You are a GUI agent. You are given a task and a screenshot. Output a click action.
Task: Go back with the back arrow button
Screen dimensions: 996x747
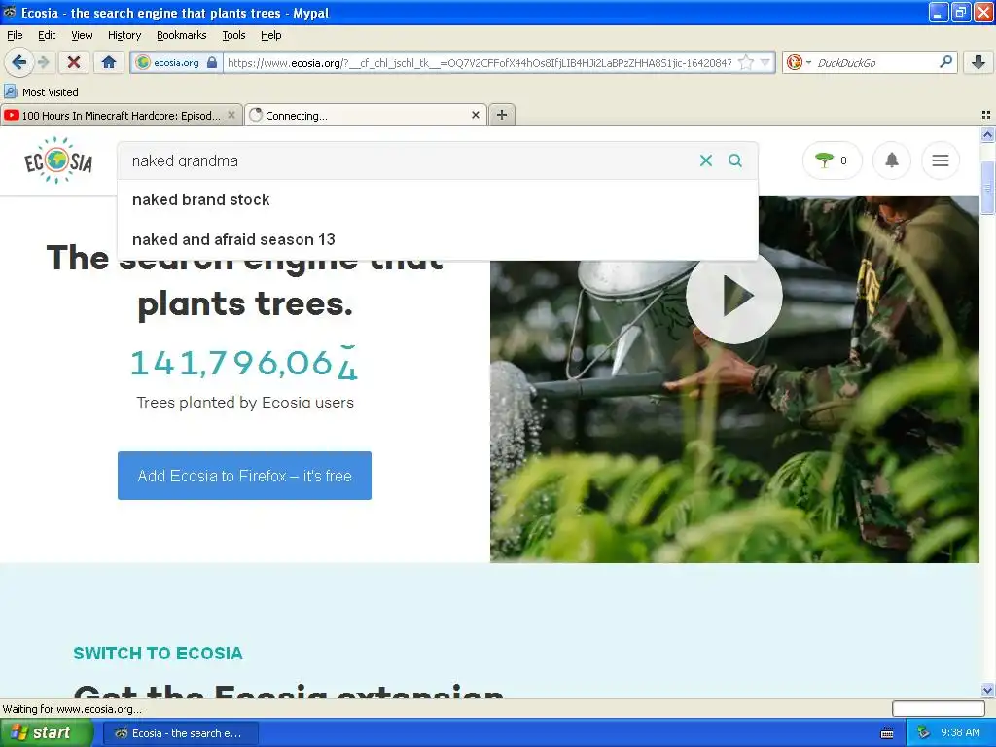[x=18, y=62]
